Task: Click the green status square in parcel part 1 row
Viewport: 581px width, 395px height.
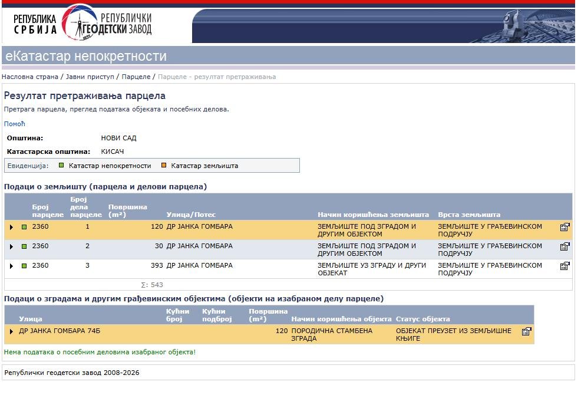Action: pos(24,227)
